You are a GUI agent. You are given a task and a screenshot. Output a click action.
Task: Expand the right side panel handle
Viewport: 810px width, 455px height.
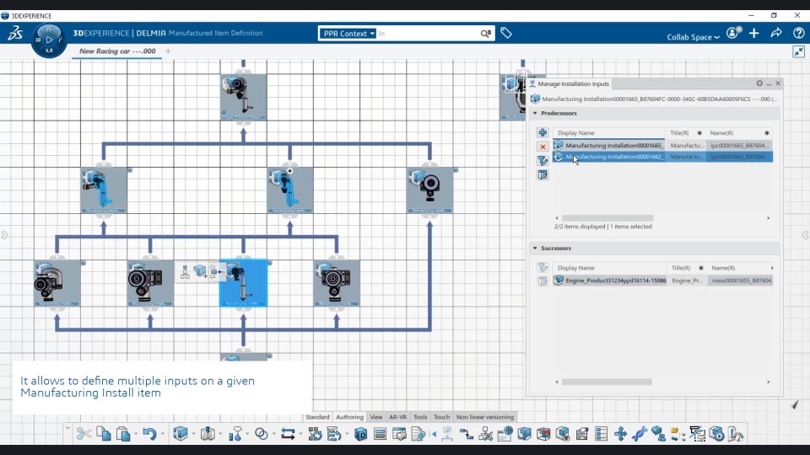[805, 235]
